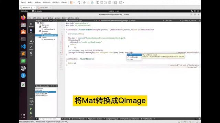Click the locator search input field
The width and height of the screenshot is (220, 123).
click(x=49, y=119)
